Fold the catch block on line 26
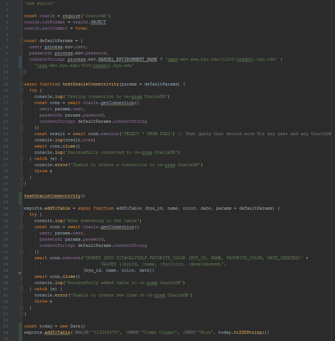335x341 pixels. click(22, 158)
